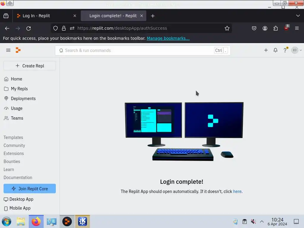
Task: Open the Extensions puzzle icon
Action: [275, 28]
